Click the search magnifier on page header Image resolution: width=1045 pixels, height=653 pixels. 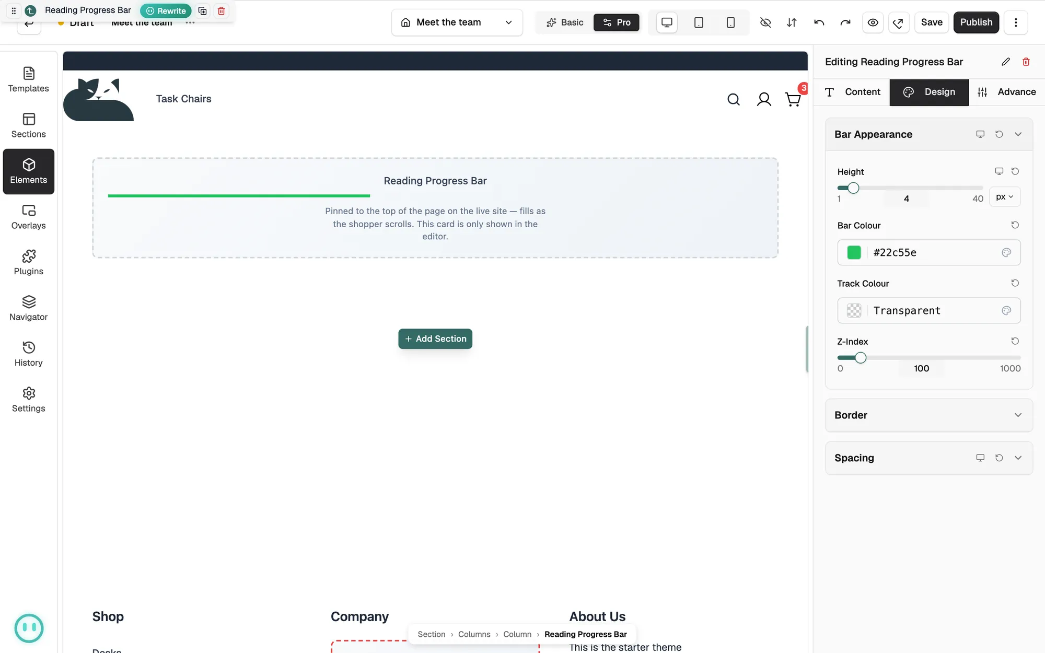(x=734, y=99)
